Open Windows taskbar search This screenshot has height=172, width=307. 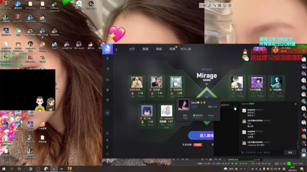point(12,169)
